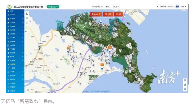Collapse the small arrow at map's top-right corner
The image size is (195, 110).
(184, 10)
